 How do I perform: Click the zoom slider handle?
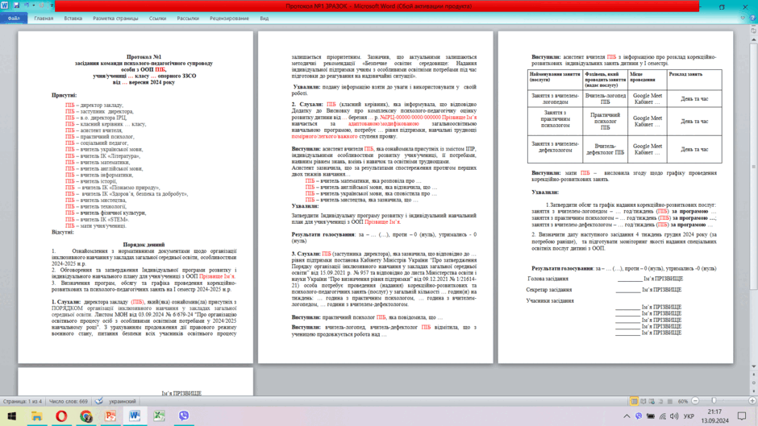coord(714,400)
